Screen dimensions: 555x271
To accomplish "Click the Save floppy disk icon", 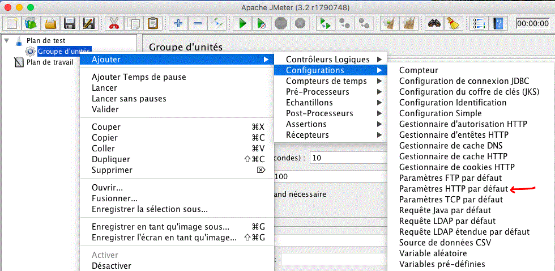I will (69, 24).
